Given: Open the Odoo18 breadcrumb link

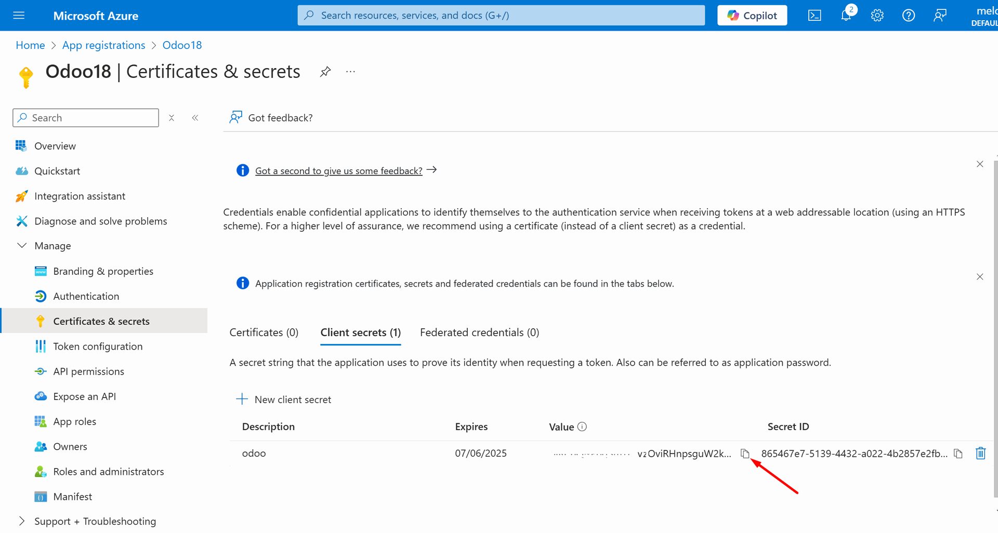Looking at the screenshot, I should 182,45.
